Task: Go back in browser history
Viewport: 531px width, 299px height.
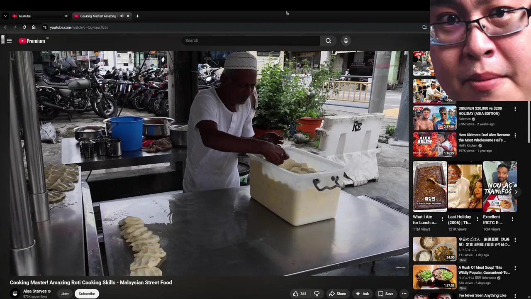Action: coord(6,27)
